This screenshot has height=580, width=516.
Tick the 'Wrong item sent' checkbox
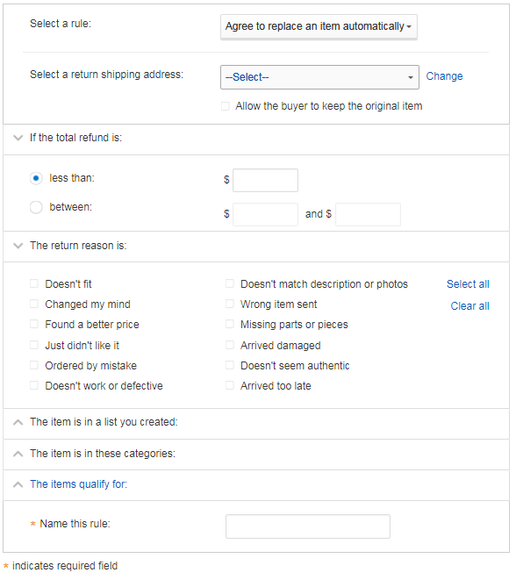230,304
